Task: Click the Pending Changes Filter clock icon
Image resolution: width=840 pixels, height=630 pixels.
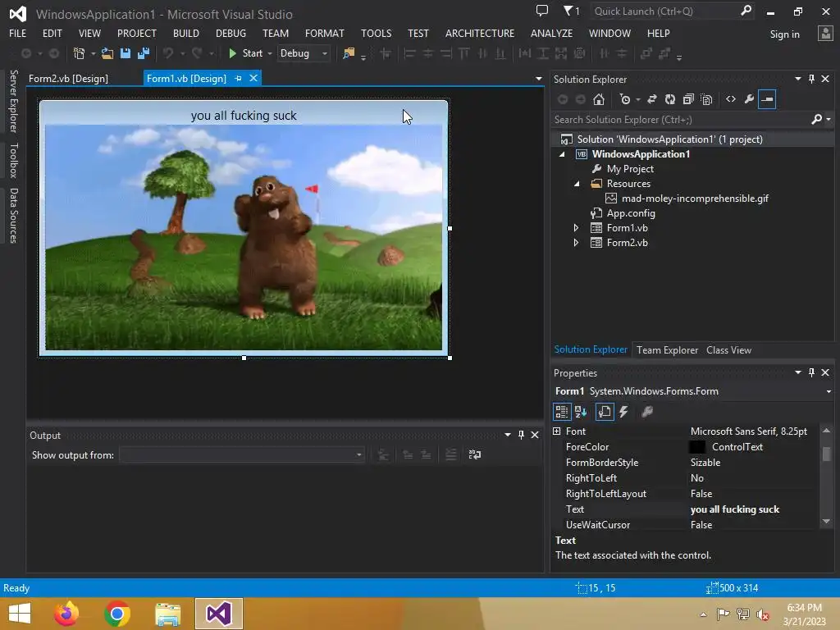Action: 624,99
